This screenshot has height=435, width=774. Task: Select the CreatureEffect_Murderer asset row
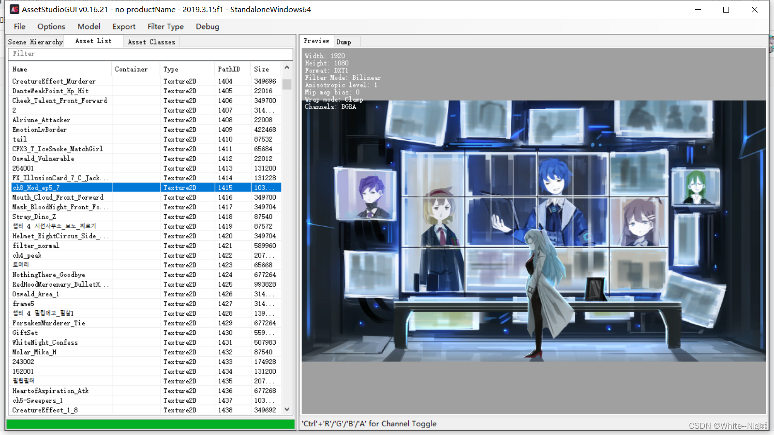tap(146, 81)
